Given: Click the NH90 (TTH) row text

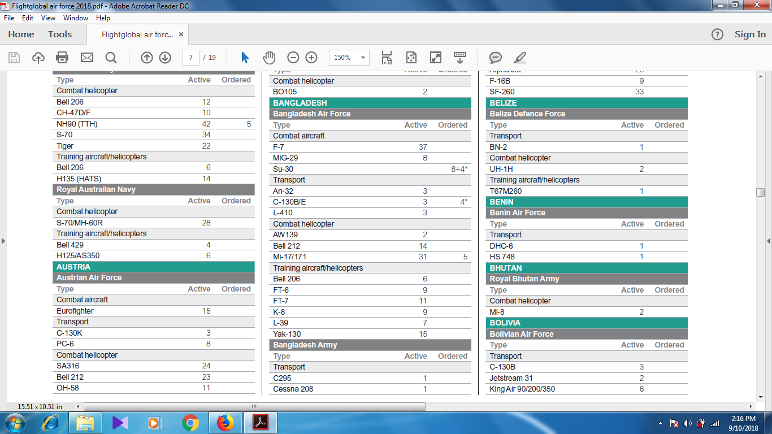Looking at the screenshot, I should (x=77, y=124).
